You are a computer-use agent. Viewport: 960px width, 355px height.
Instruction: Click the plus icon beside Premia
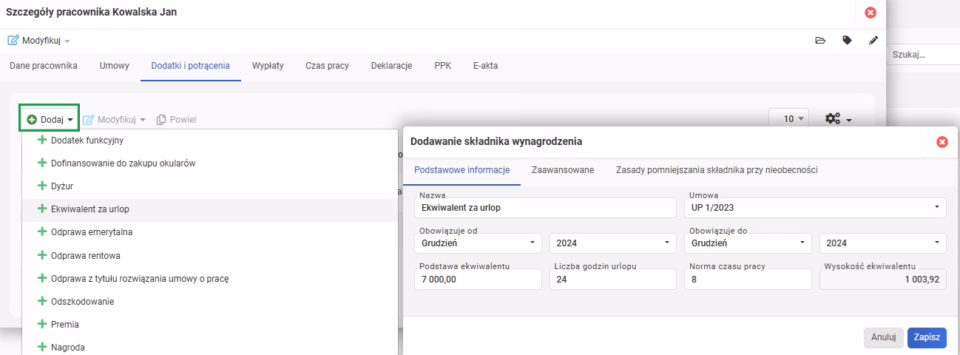(x=41, y=324)
